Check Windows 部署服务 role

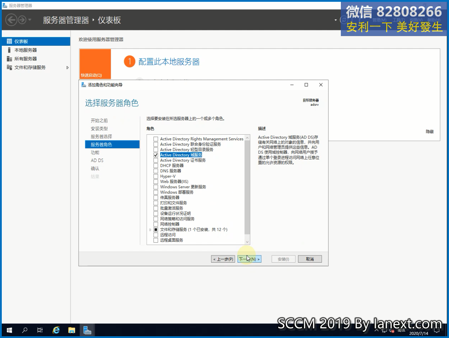pyautogui.click(x=156, y=192)
